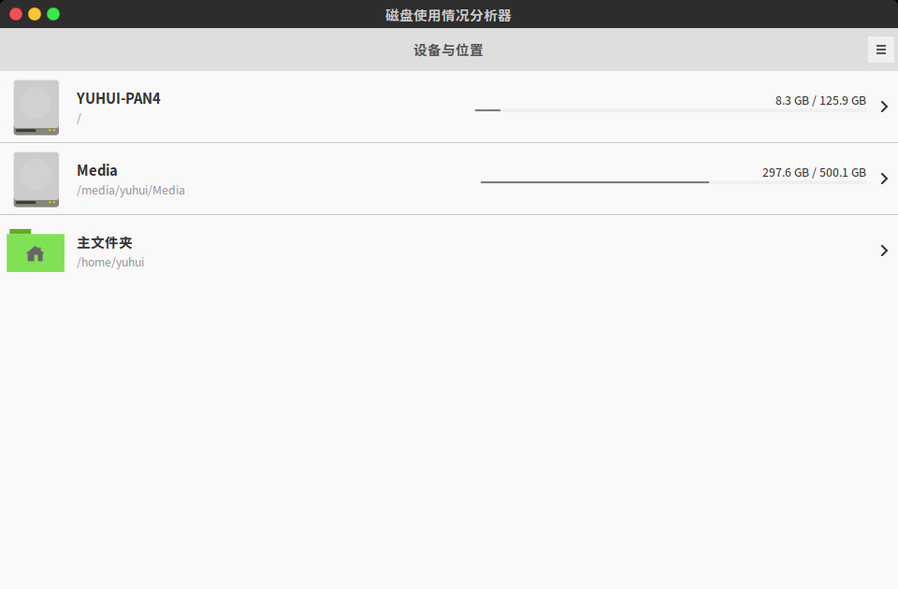Click the 8.3 GB / 125.9 GB usage text
Viewport: 898px width, 589px height.
(820, 101)
